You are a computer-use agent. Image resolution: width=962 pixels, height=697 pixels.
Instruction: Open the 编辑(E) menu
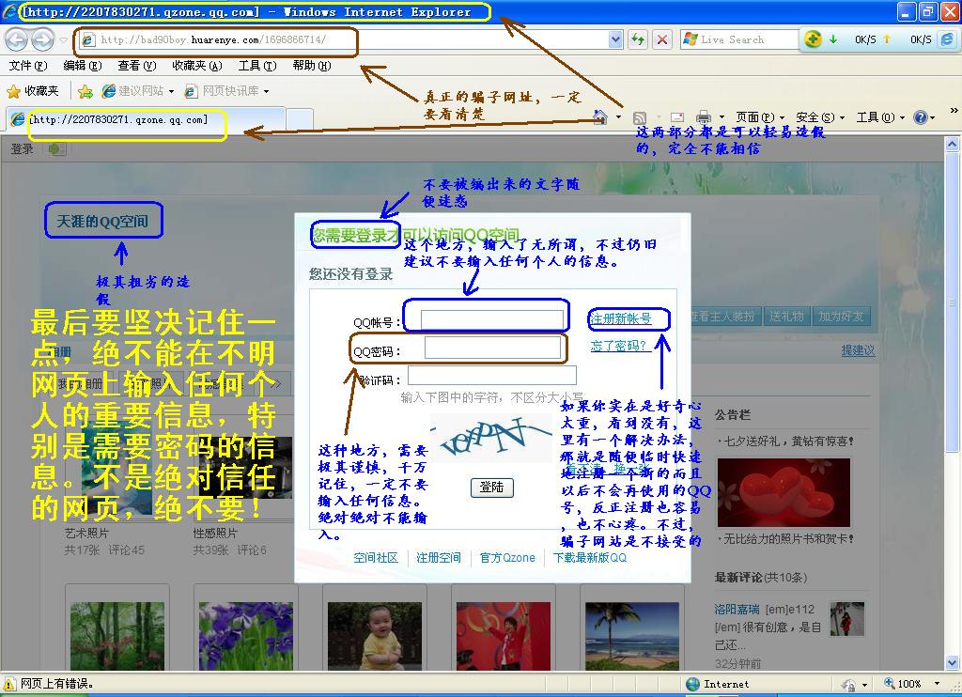pos(83,65)
